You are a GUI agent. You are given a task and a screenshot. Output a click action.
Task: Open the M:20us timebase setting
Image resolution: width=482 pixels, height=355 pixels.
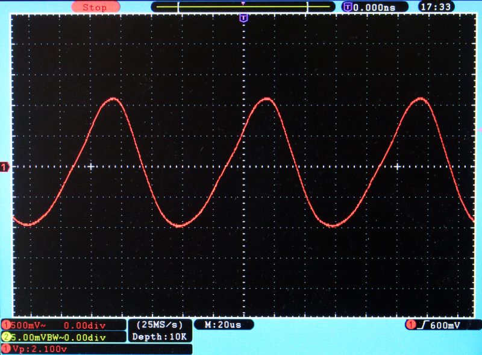tap(224, 325)
